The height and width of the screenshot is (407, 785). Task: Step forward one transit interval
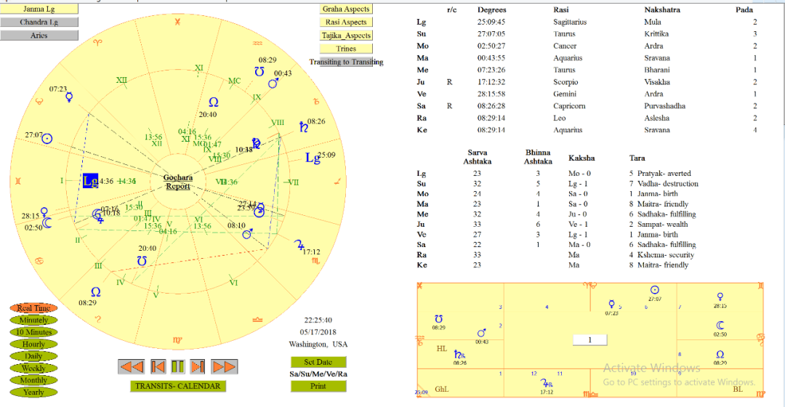pos(198,366)
